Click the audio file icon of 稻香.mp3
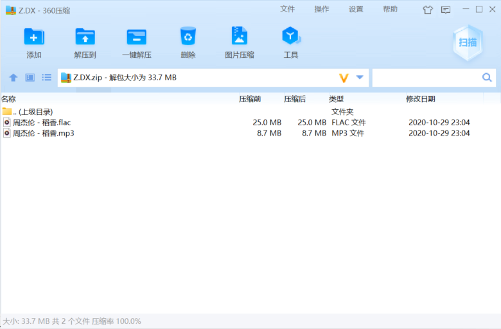 6,133
